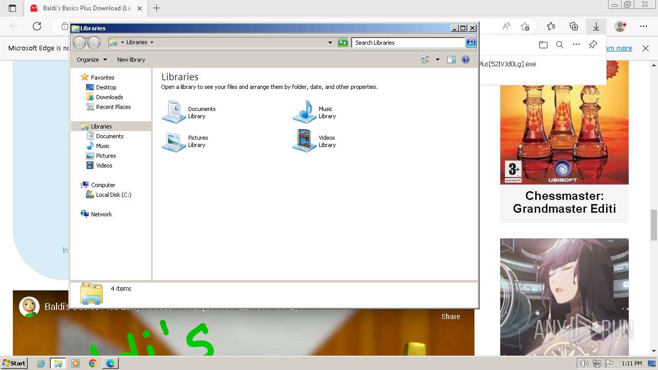Select Favorites header in navigation pane
Screen dimensions: 658x370
point(102,78)
